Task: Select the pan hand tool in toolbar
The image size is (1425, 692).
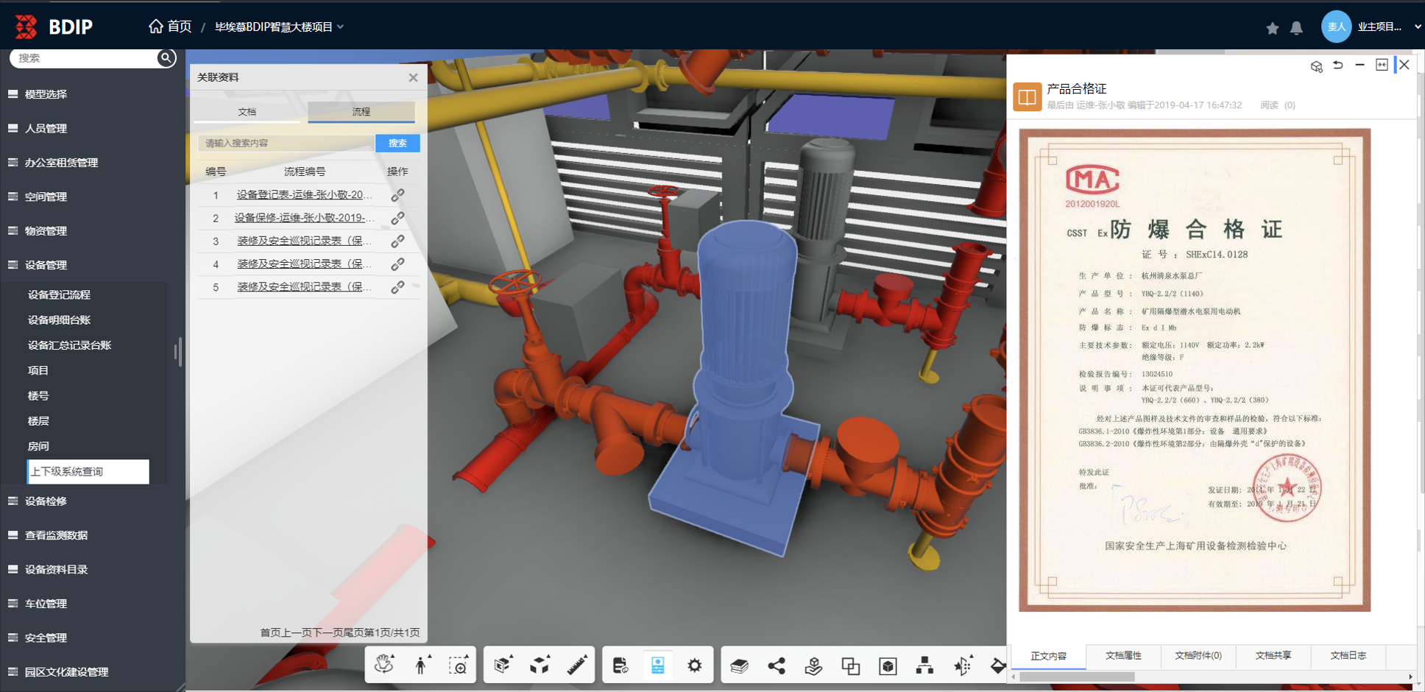Action: click(384, 665)
